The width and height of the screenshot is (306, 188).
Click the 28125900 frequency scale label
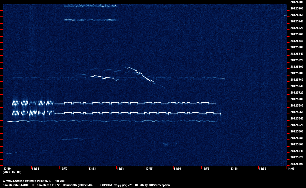tap(297, 34)
